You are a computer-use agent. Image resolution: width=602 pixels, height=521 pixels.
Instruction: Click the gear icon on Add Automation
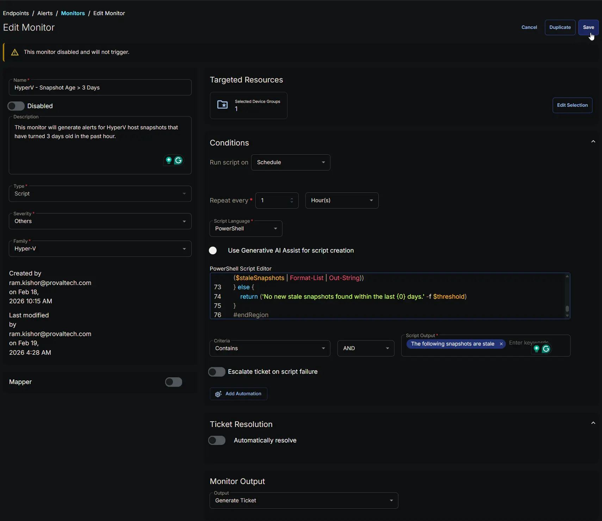click(218, 394)
